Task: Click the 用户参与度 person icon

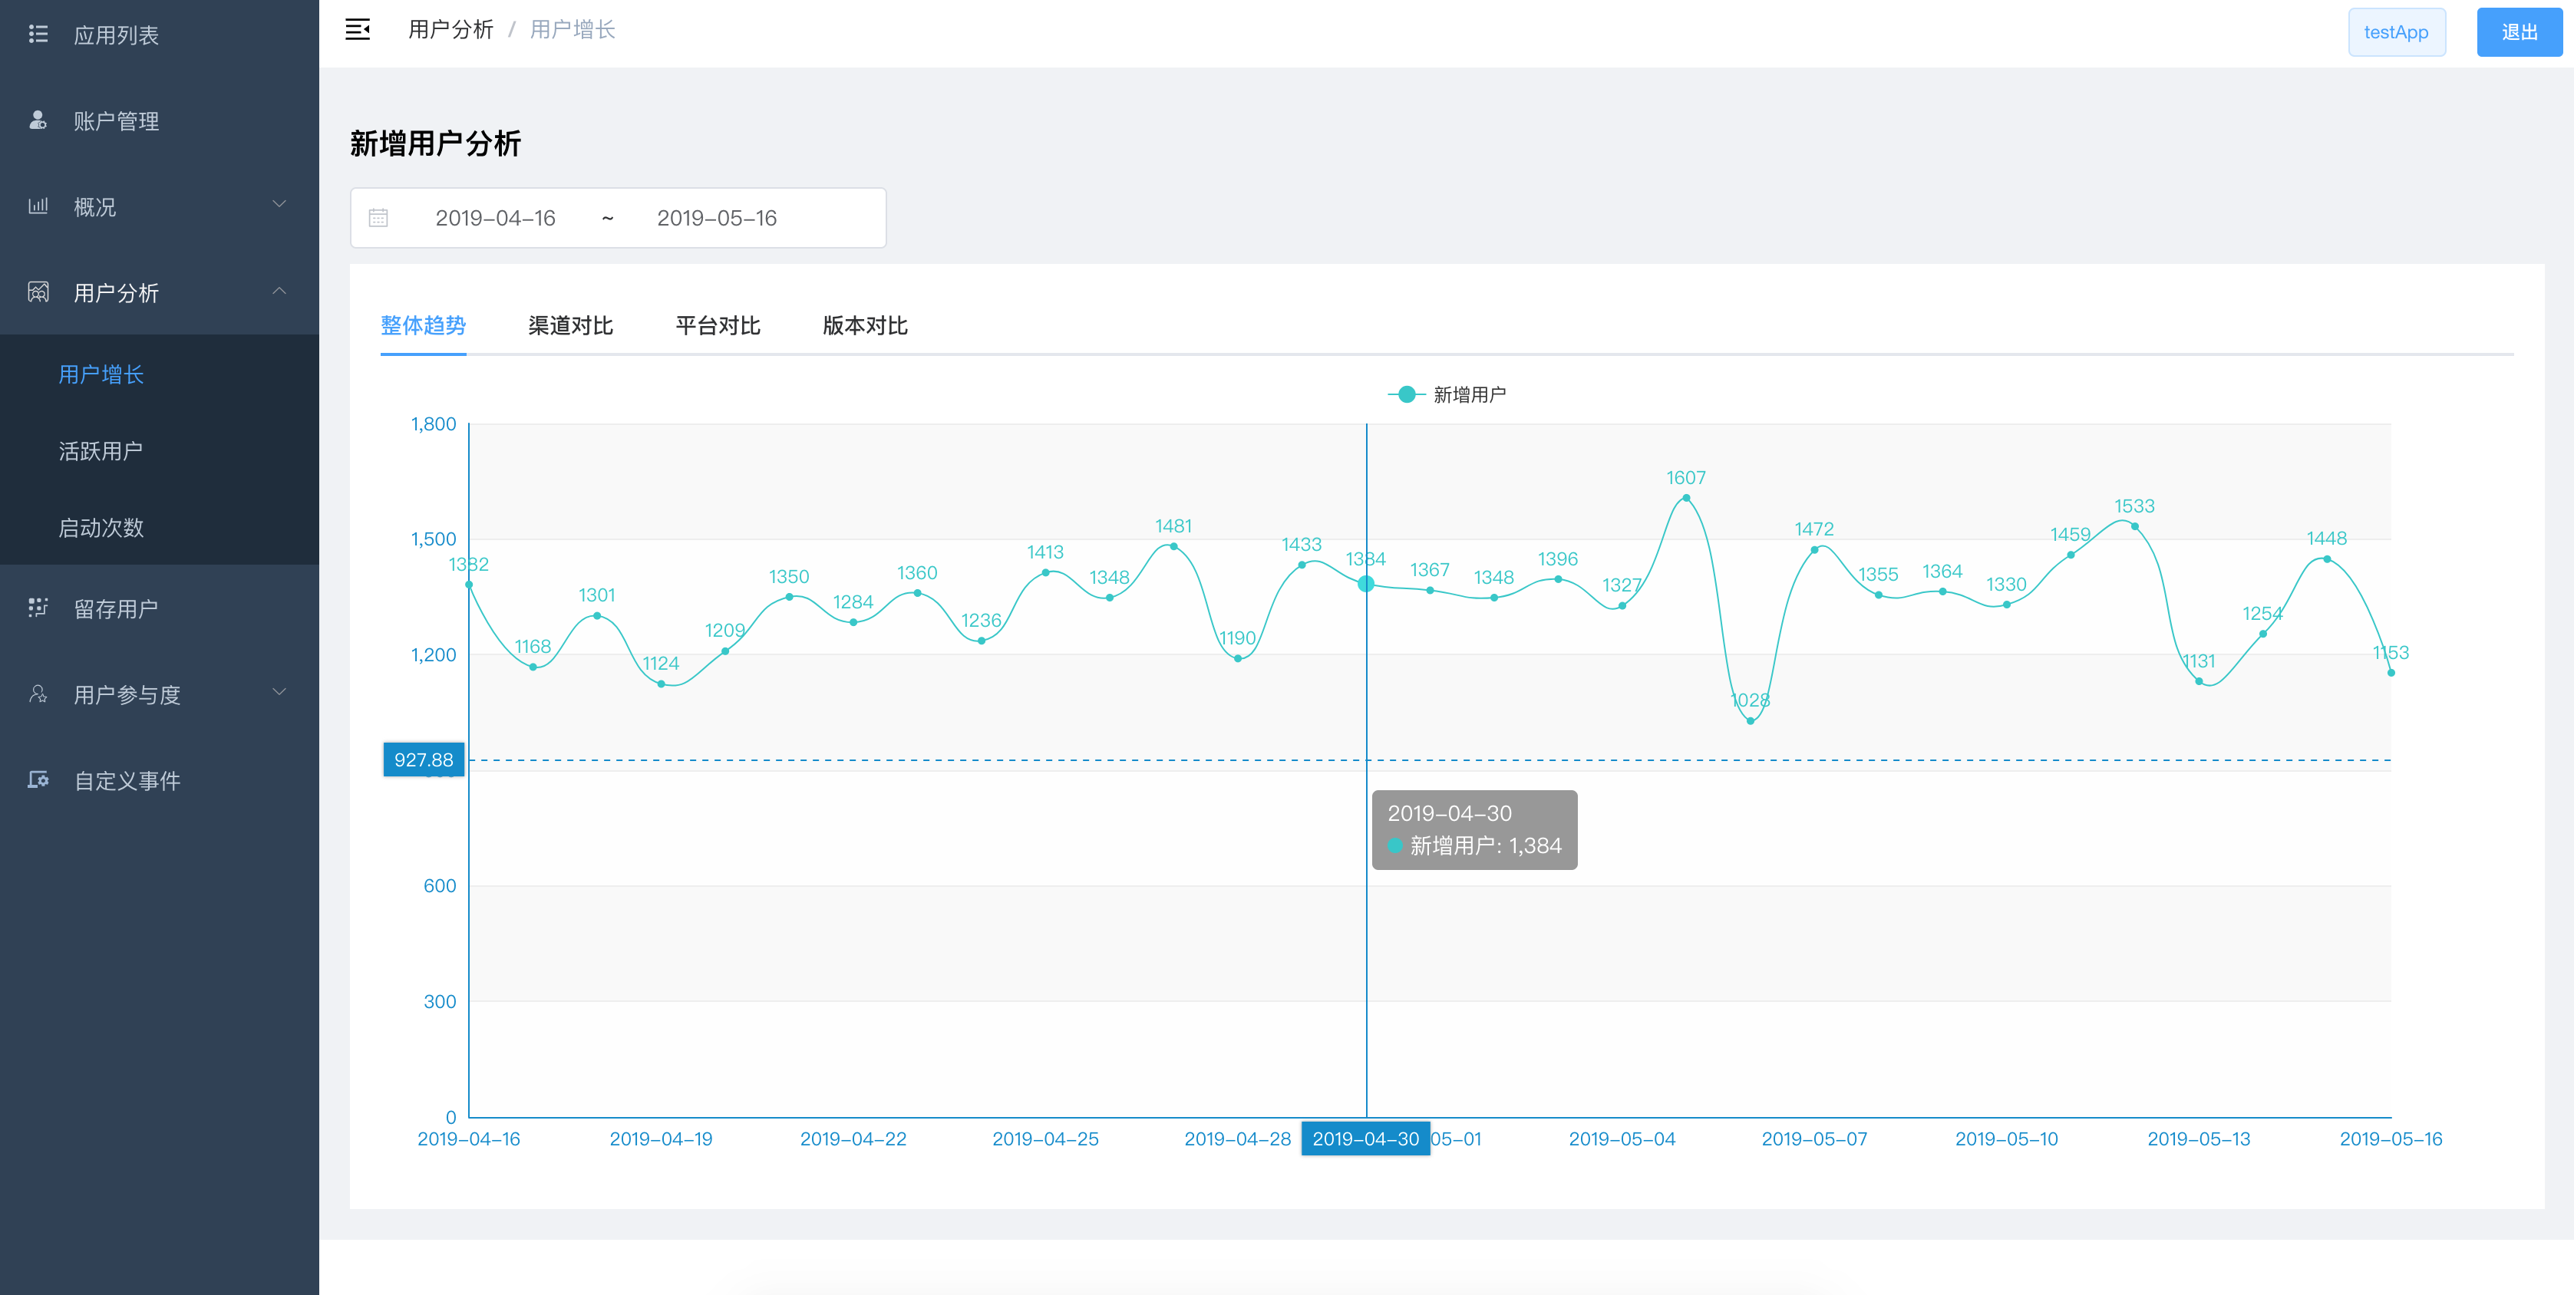Action: [x=38, y=694]
